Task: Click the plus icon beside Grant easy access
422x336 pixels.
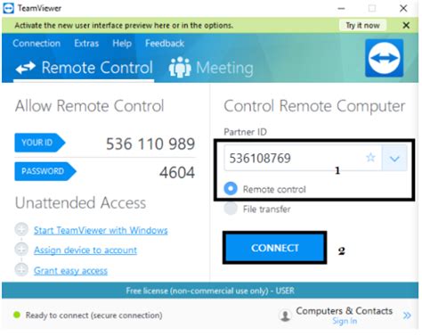Action: (21, 270)
